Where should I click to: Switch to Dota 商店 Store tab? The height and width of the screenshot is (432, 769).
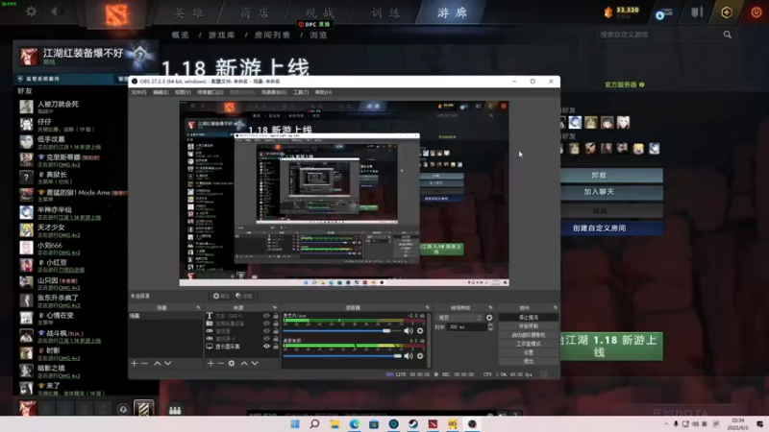pos(255,12)
